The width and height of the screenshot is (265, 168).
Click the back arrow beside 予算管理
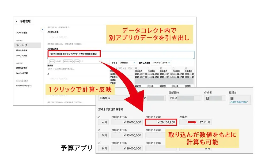(x=17, y=21)
